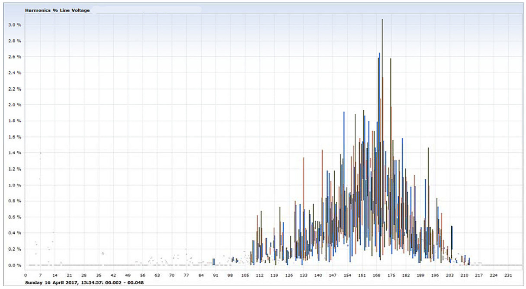This screenshot has height=289, width=526.
Task: Click x-axis harmonic label 105
Action: pos(245,275)
